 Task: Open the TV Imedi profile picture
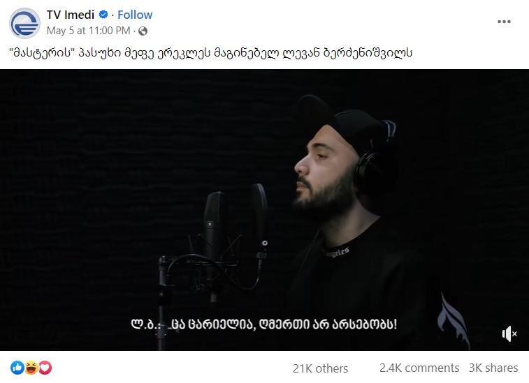coord(24,23)
